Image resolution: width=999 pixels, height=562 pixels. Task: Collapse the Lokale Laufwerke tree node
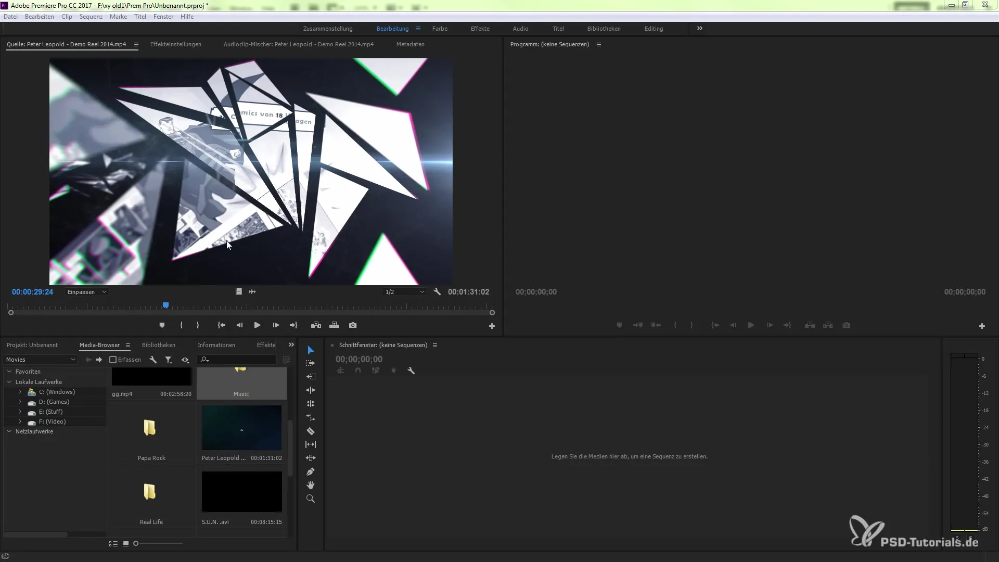coord(9,382)
